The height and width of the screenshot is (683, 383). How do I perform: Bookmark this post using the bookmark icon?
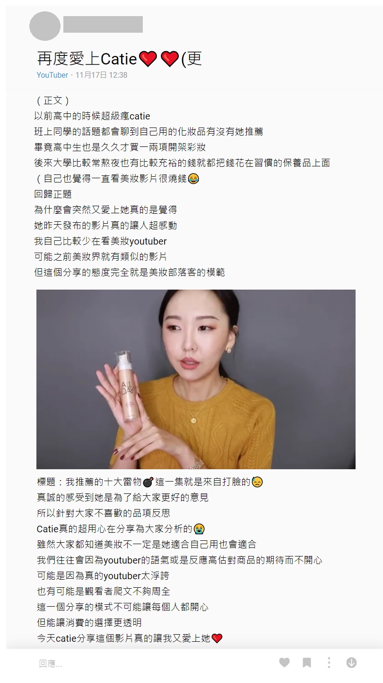tap(307, 663)
